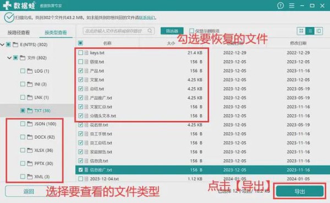Switch to the 按类型查看 tab

[x=56, y=32]
